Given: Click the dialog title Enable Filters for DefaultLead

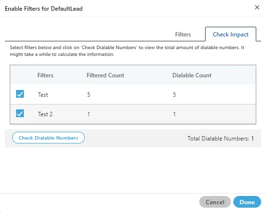Looking at the screenshot, I should click(44, 9).
